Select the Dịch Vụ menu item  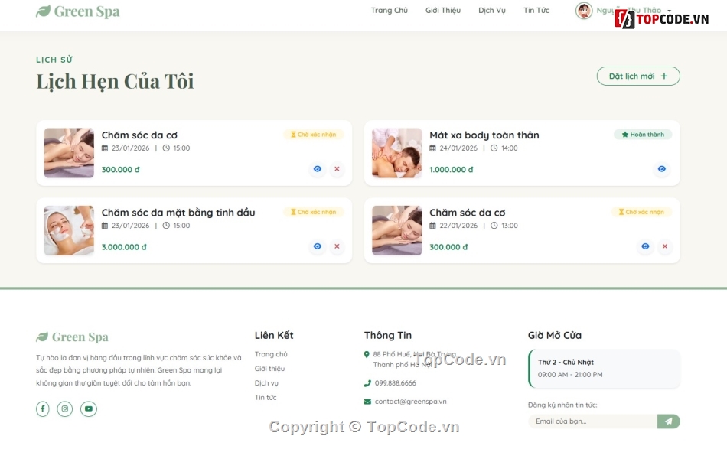492,11
